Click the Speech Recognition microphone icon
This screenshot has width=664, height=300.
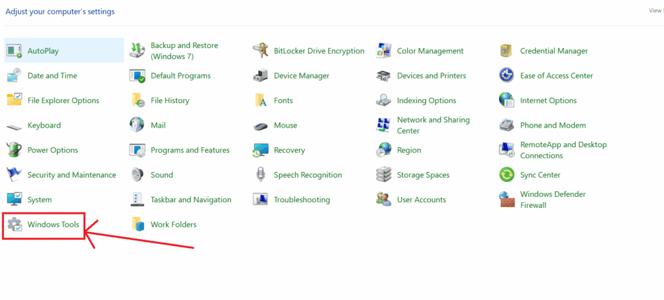pos(260,175)
